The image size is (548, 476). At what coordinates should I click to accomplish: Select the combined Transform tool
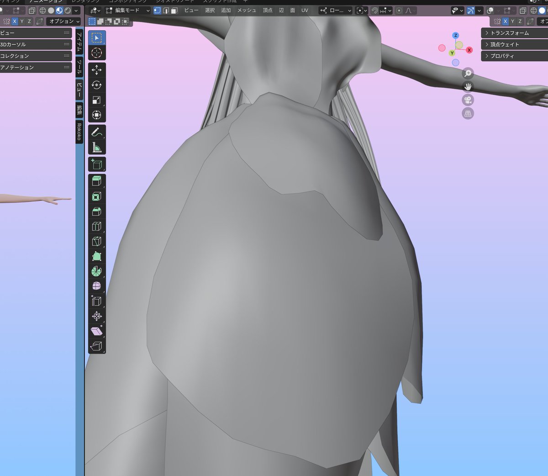(96, 115)
